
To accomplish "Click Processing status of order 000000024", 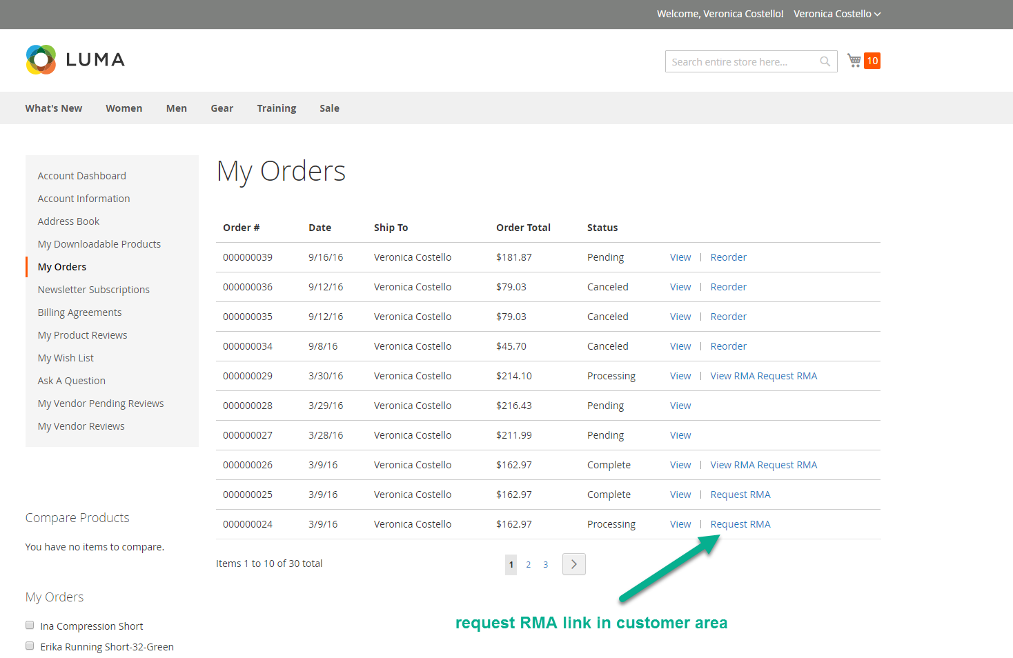I will 611,524.
